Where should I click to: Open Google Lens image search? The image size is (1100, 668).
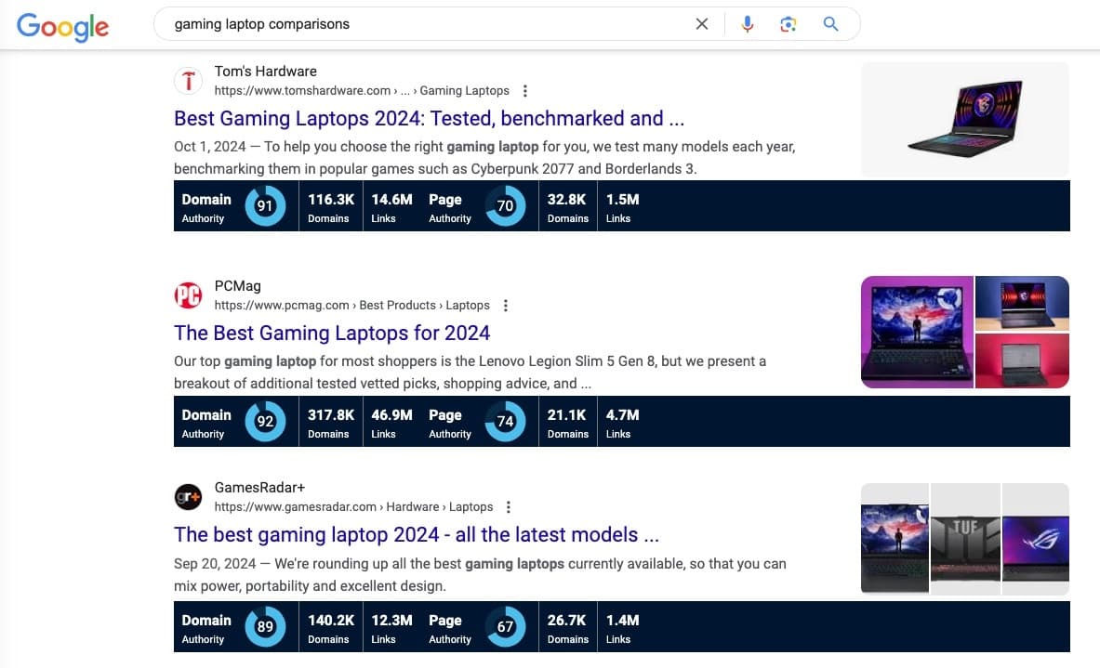coord(789,24)
